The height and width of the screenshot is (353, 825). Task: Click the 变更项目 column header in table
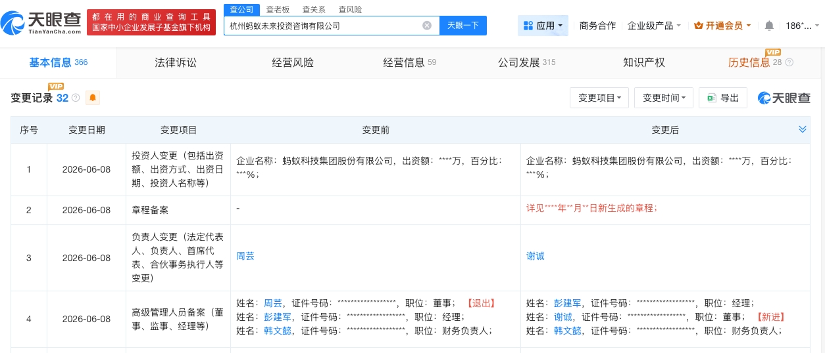178,130
